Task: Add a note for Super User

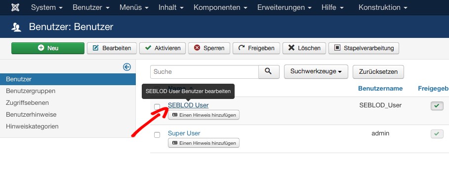Action: (204, 143)
